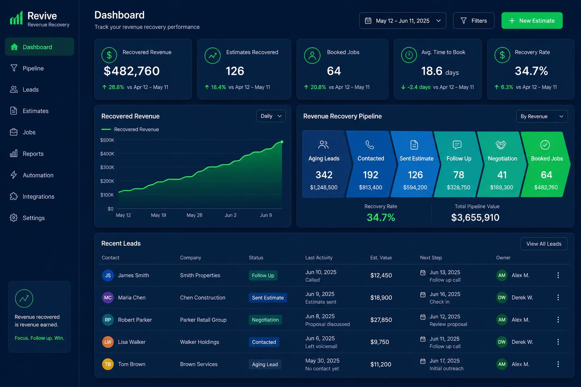Click the Total Pipeline Value $3,655,910
The width and height of the screenshot is (581, 387).
pyautogui.click(x=475, y=218)
